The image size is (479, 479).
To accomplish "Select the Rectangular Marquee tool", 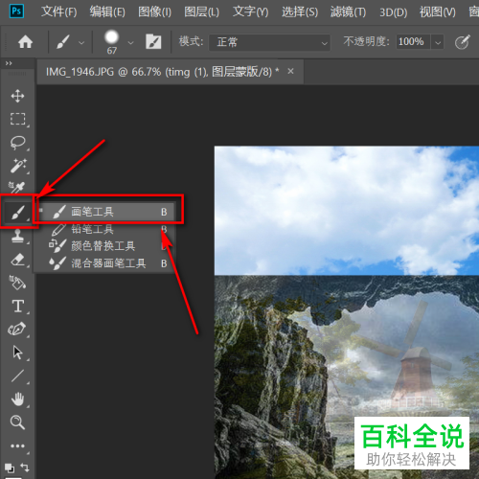I will tap(18, 119).
